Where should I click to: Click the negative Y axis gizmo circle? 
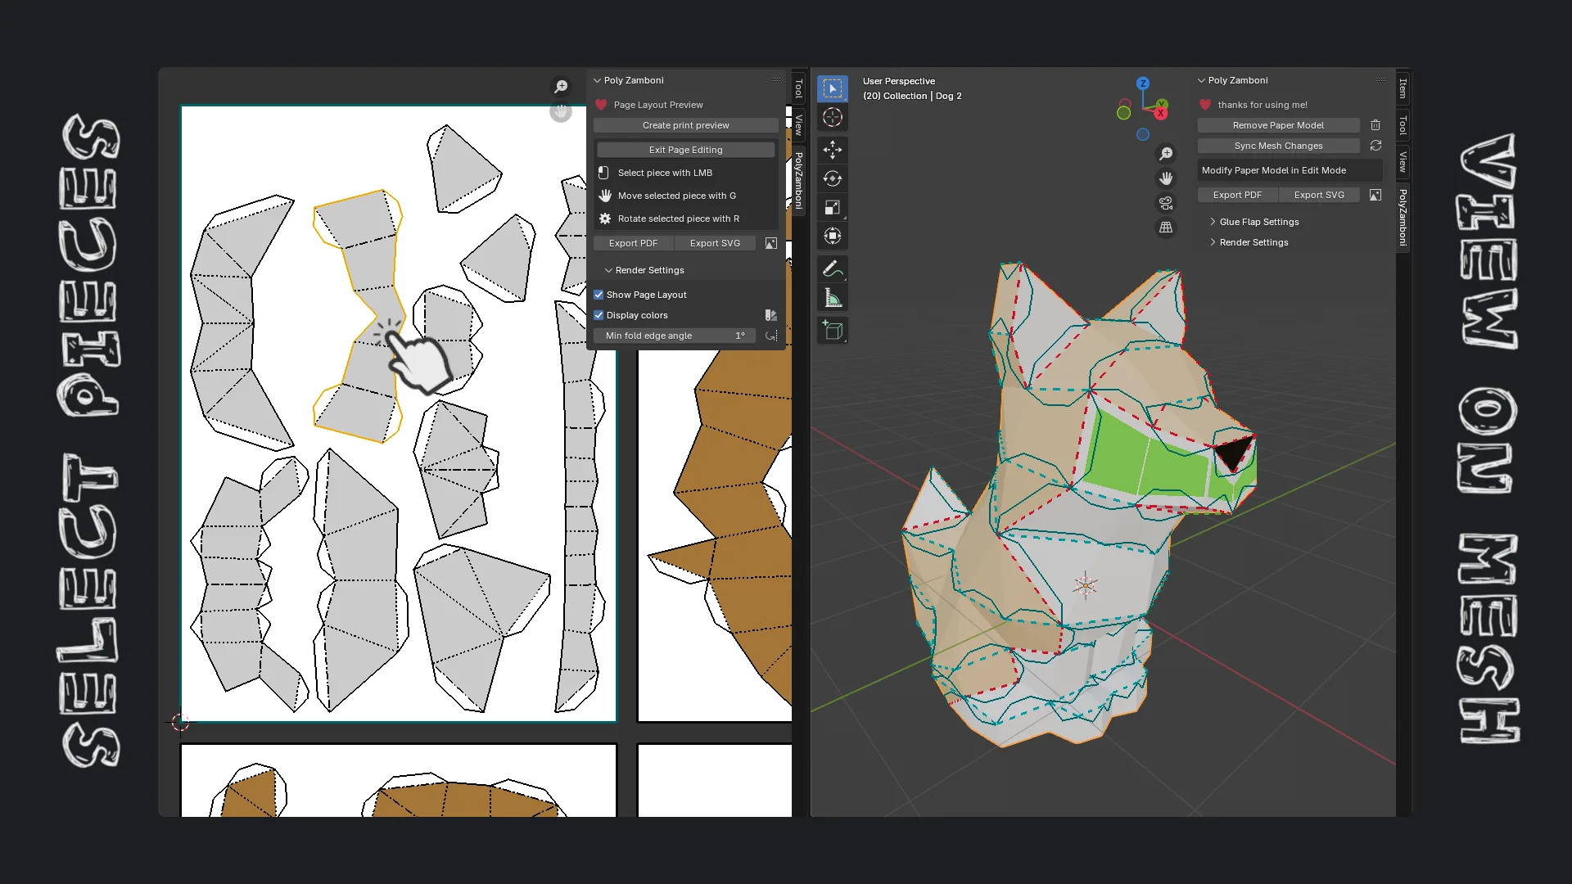[x=1123, y=113]
